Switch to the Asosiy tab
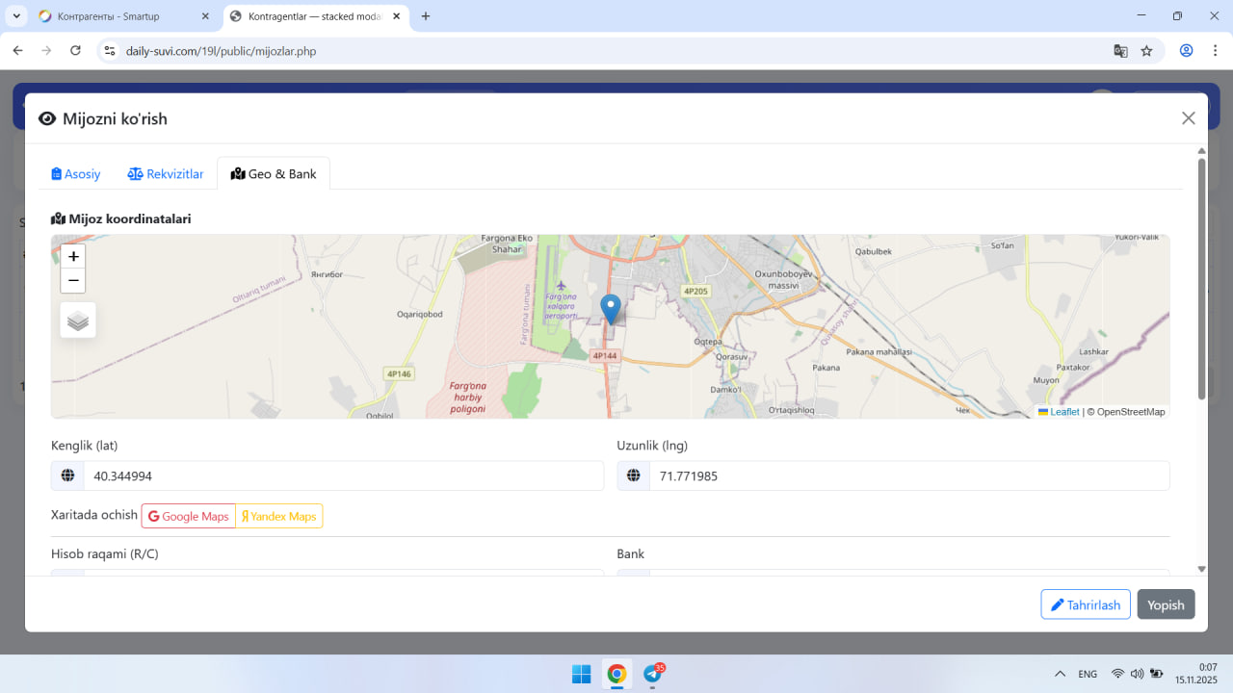This screenshot has width=1233, height=693. tap(76, 174)
